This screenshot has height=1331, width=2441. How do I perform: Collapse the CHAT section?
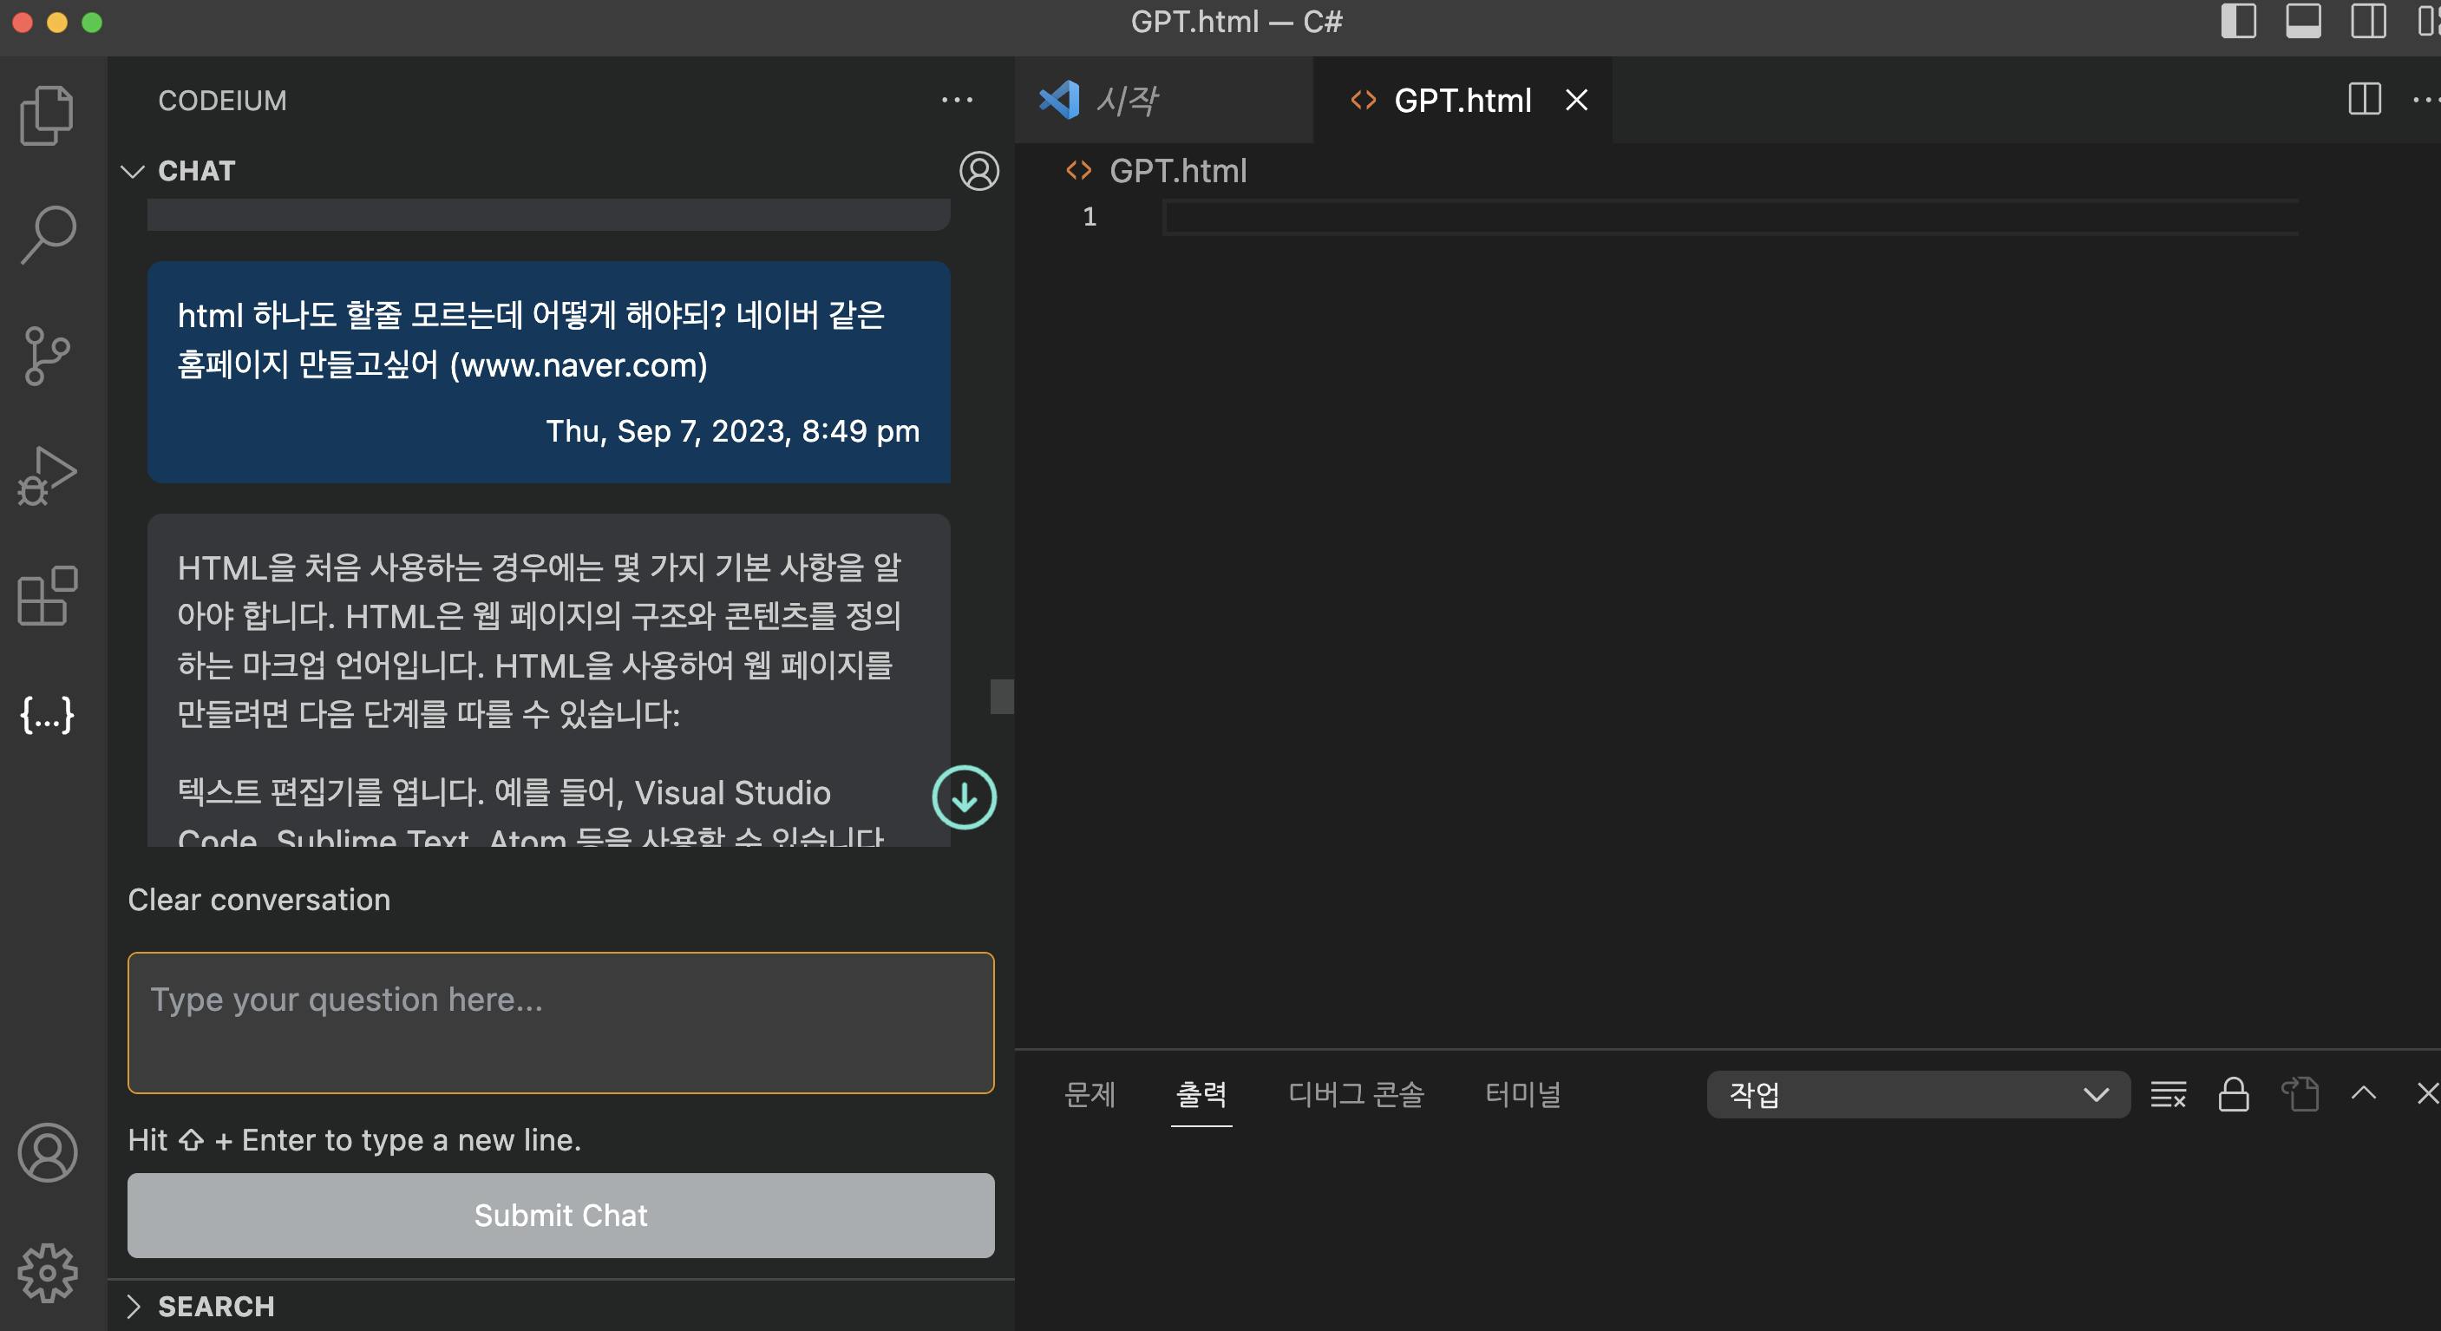coord(134,171)
